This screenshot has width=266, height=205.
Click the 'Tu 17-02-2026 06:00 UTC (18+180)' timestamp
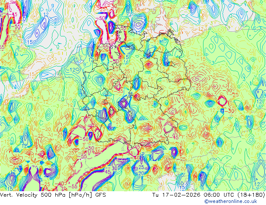click(209, 195)
